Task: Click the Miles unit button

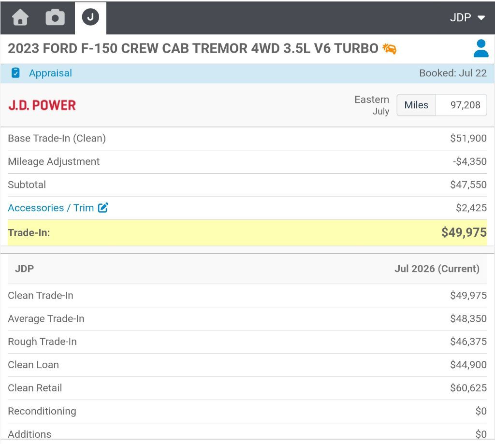Action: (416, 105)
